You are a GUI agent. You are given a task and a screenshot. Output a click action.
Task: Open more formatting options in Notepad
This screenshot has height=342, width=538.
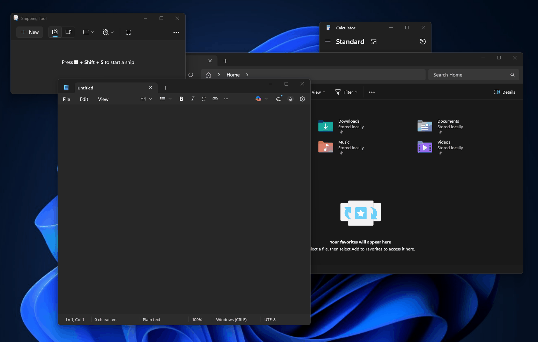[x=226, y=99]
